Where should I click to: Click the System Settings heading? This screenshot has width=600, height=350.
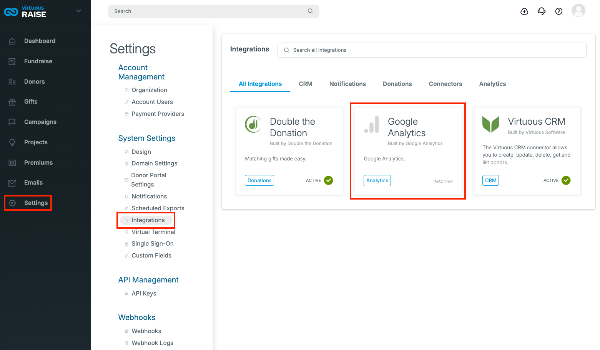[x=146, y=139]
